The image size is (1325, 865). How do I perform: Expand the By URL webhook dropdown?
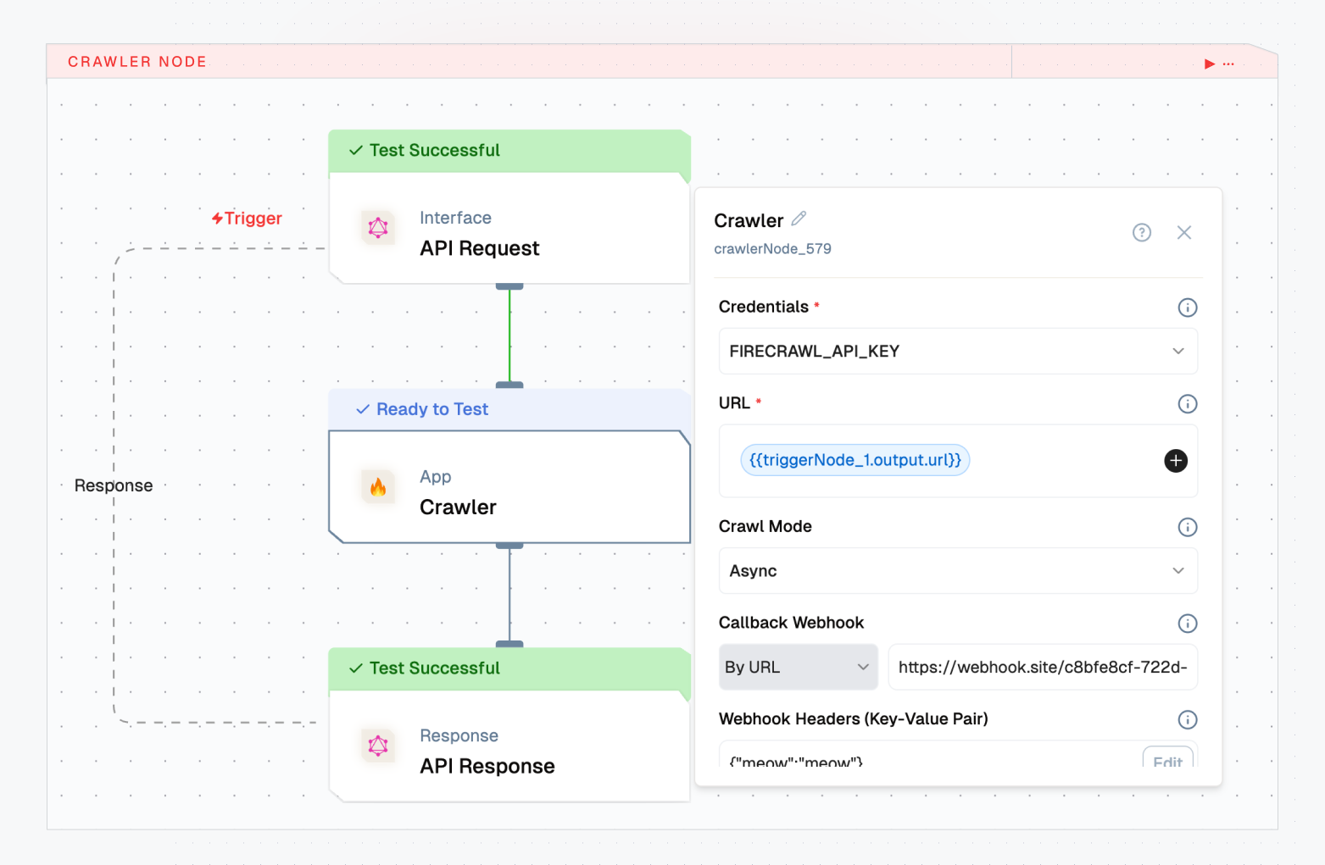(797, 668)
